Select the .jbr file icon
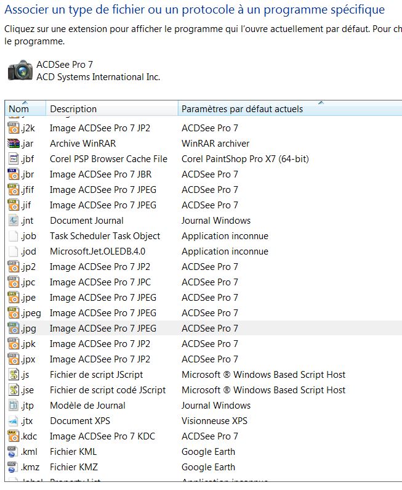Viewport: 402px width, 490px height. click(x=14, y=174)
